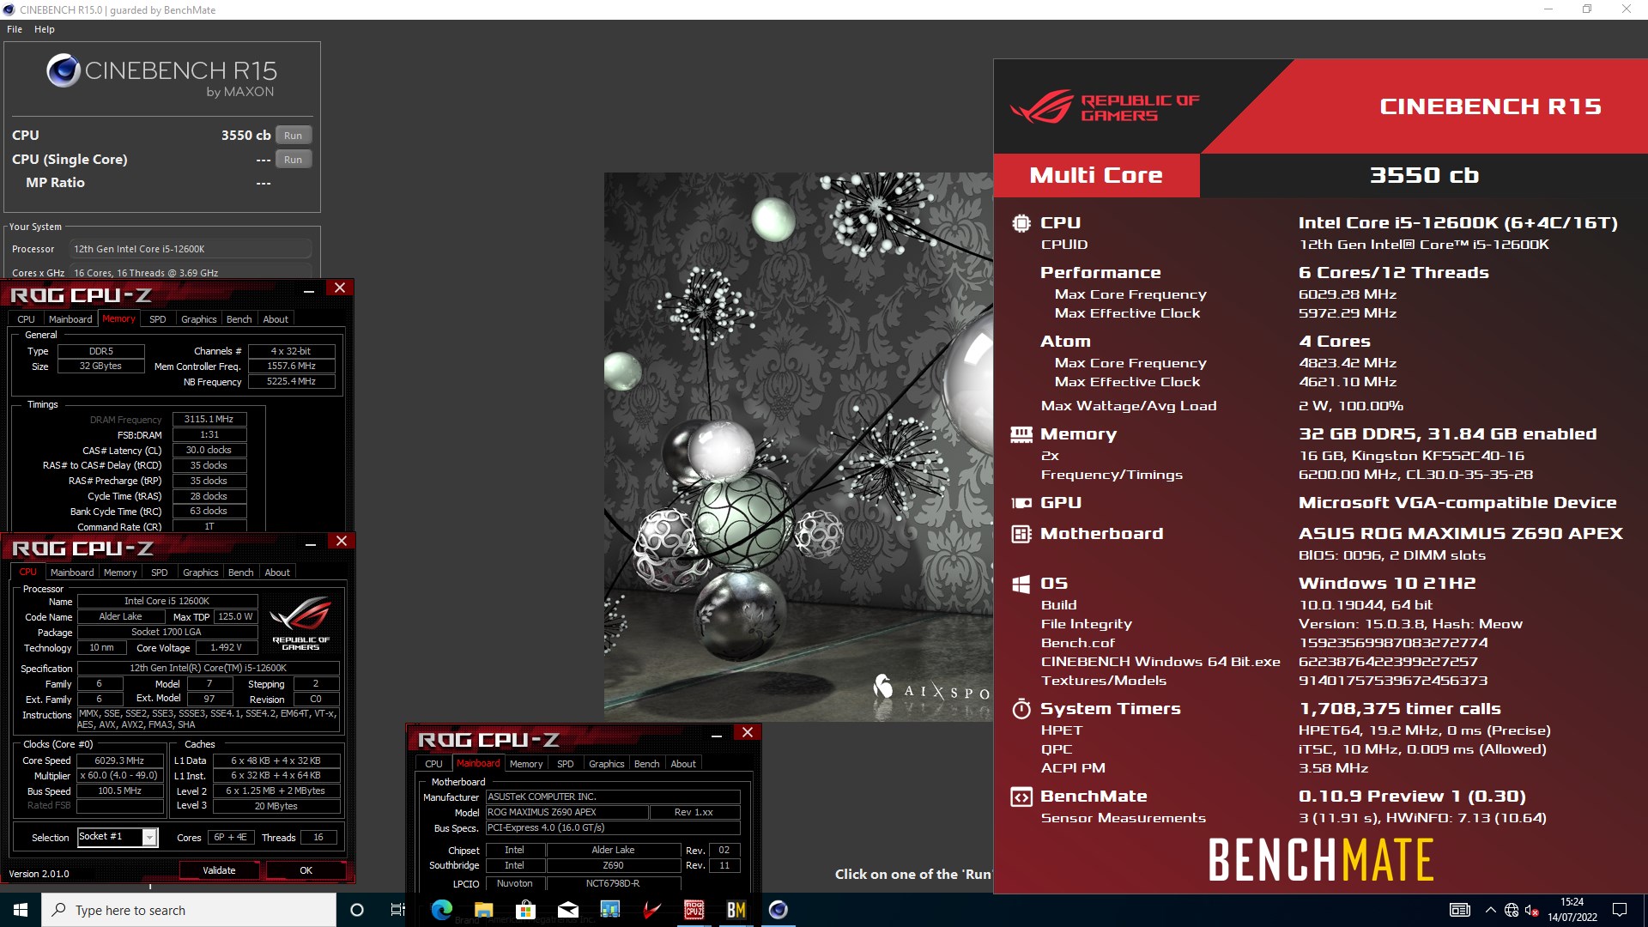This screenshot has width=1648, height=927.
Task: Open Graphics tab in Memory CPU-Z window
Action: [199, 319]
